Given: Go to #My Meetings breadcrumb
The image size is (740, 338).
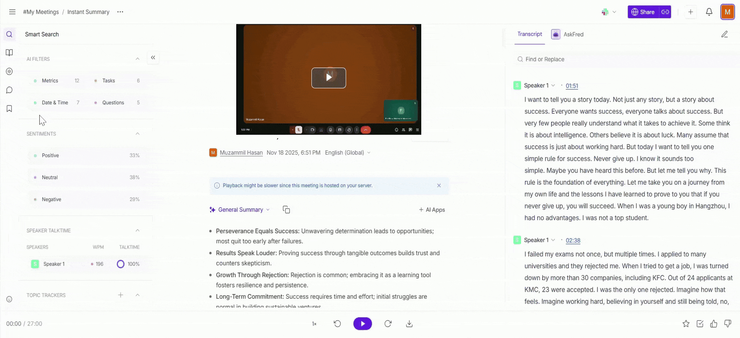Looking at the screenshot, I should 41,12.
